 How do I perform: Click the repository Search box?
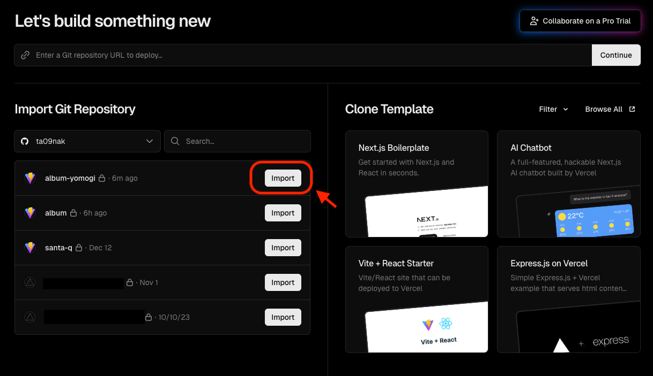point(238,141)
